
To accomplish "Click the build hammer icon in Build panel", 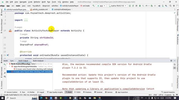I will (x=5, y=64).
